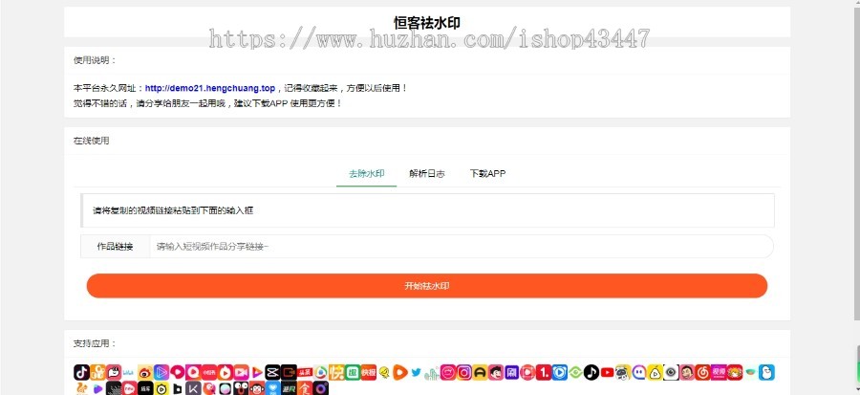Click the 恒客祛水印 page title

427,23
